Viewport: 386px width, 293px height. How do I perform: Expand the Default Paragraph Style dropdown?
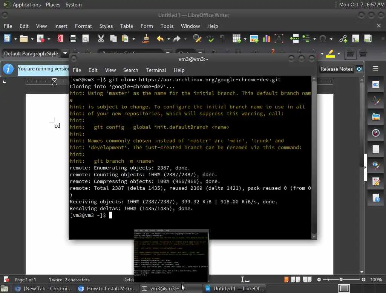(x=65, y=53)
